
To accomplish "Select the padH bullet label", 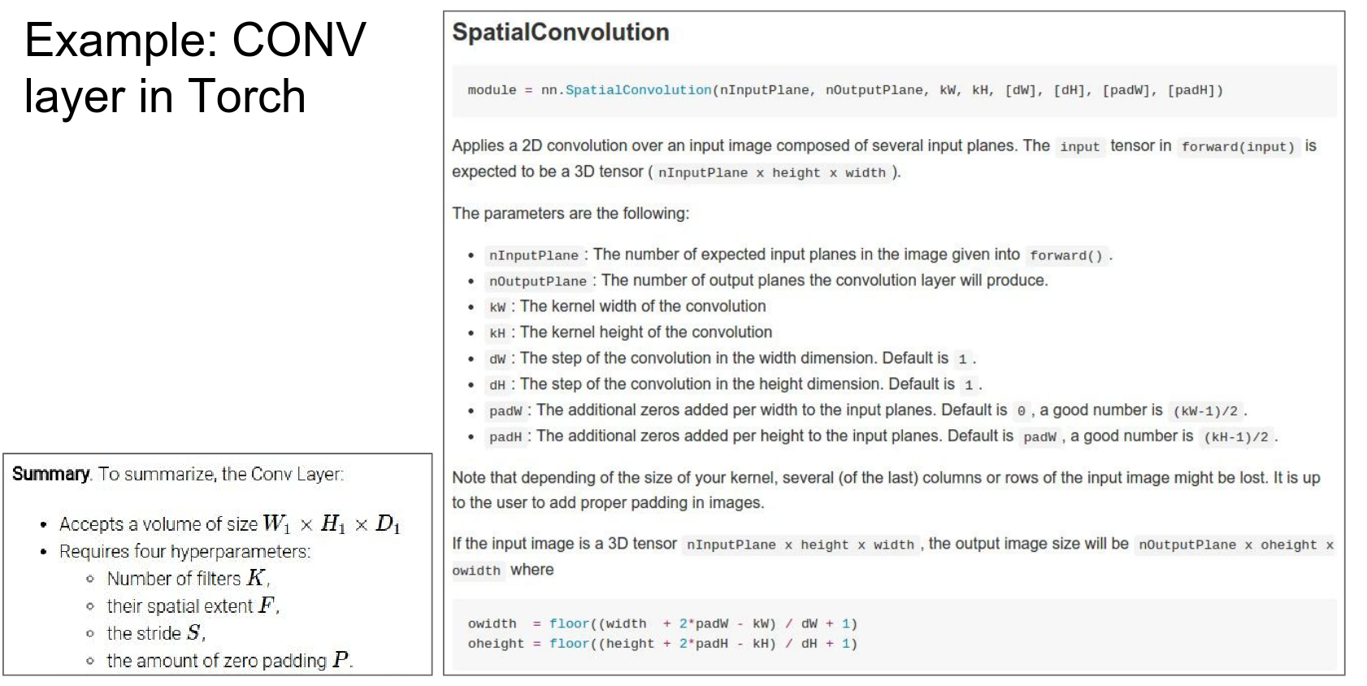I will 506,437.
